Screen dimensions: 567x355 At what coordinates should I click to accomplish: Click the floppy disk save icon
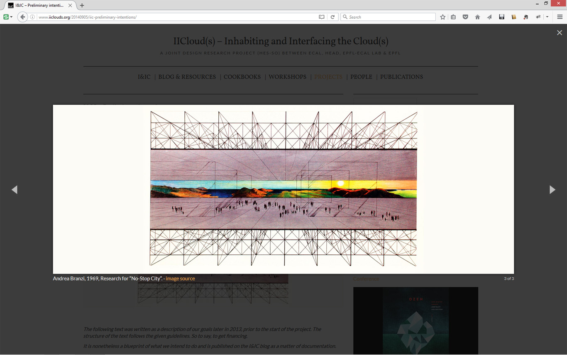click(501, 17)
